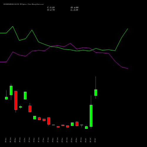Click the 24 Jun date label
This screenshot has width=147, height=147.
[x=67, y=140]
